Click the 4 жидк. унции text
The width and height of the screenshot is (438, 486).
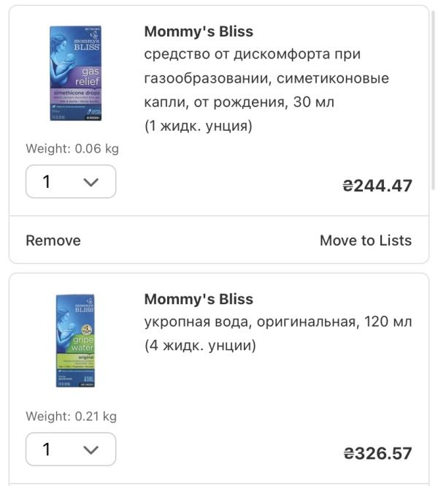[x=200, y=345]
